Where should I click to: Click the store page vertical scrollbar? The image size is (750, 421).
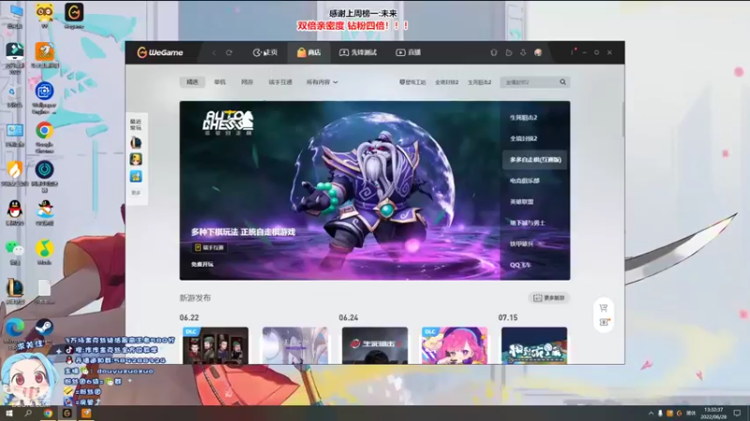point(622,119)
